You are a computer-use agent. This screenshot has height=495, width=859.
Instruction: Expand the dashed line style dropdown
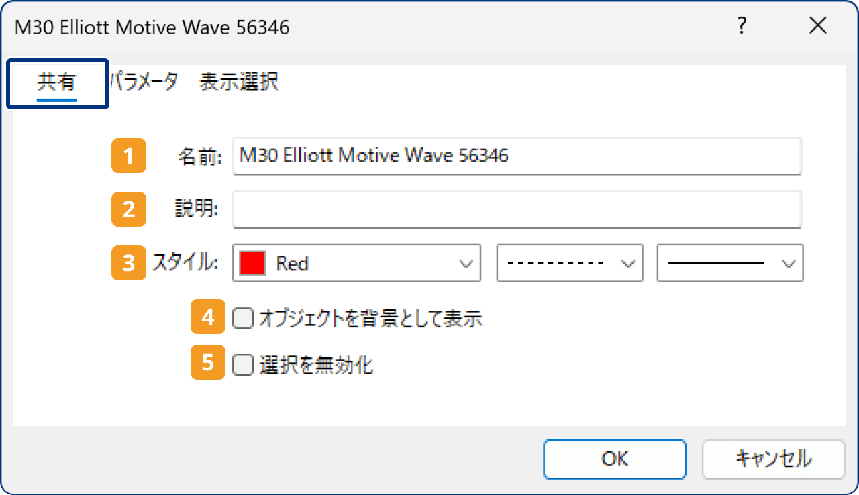pos(570,263)
